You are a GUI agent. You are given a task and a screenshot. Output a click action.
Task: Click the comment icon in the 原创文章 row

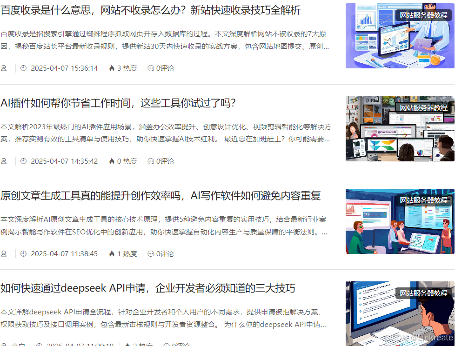(x=151, y=254)
